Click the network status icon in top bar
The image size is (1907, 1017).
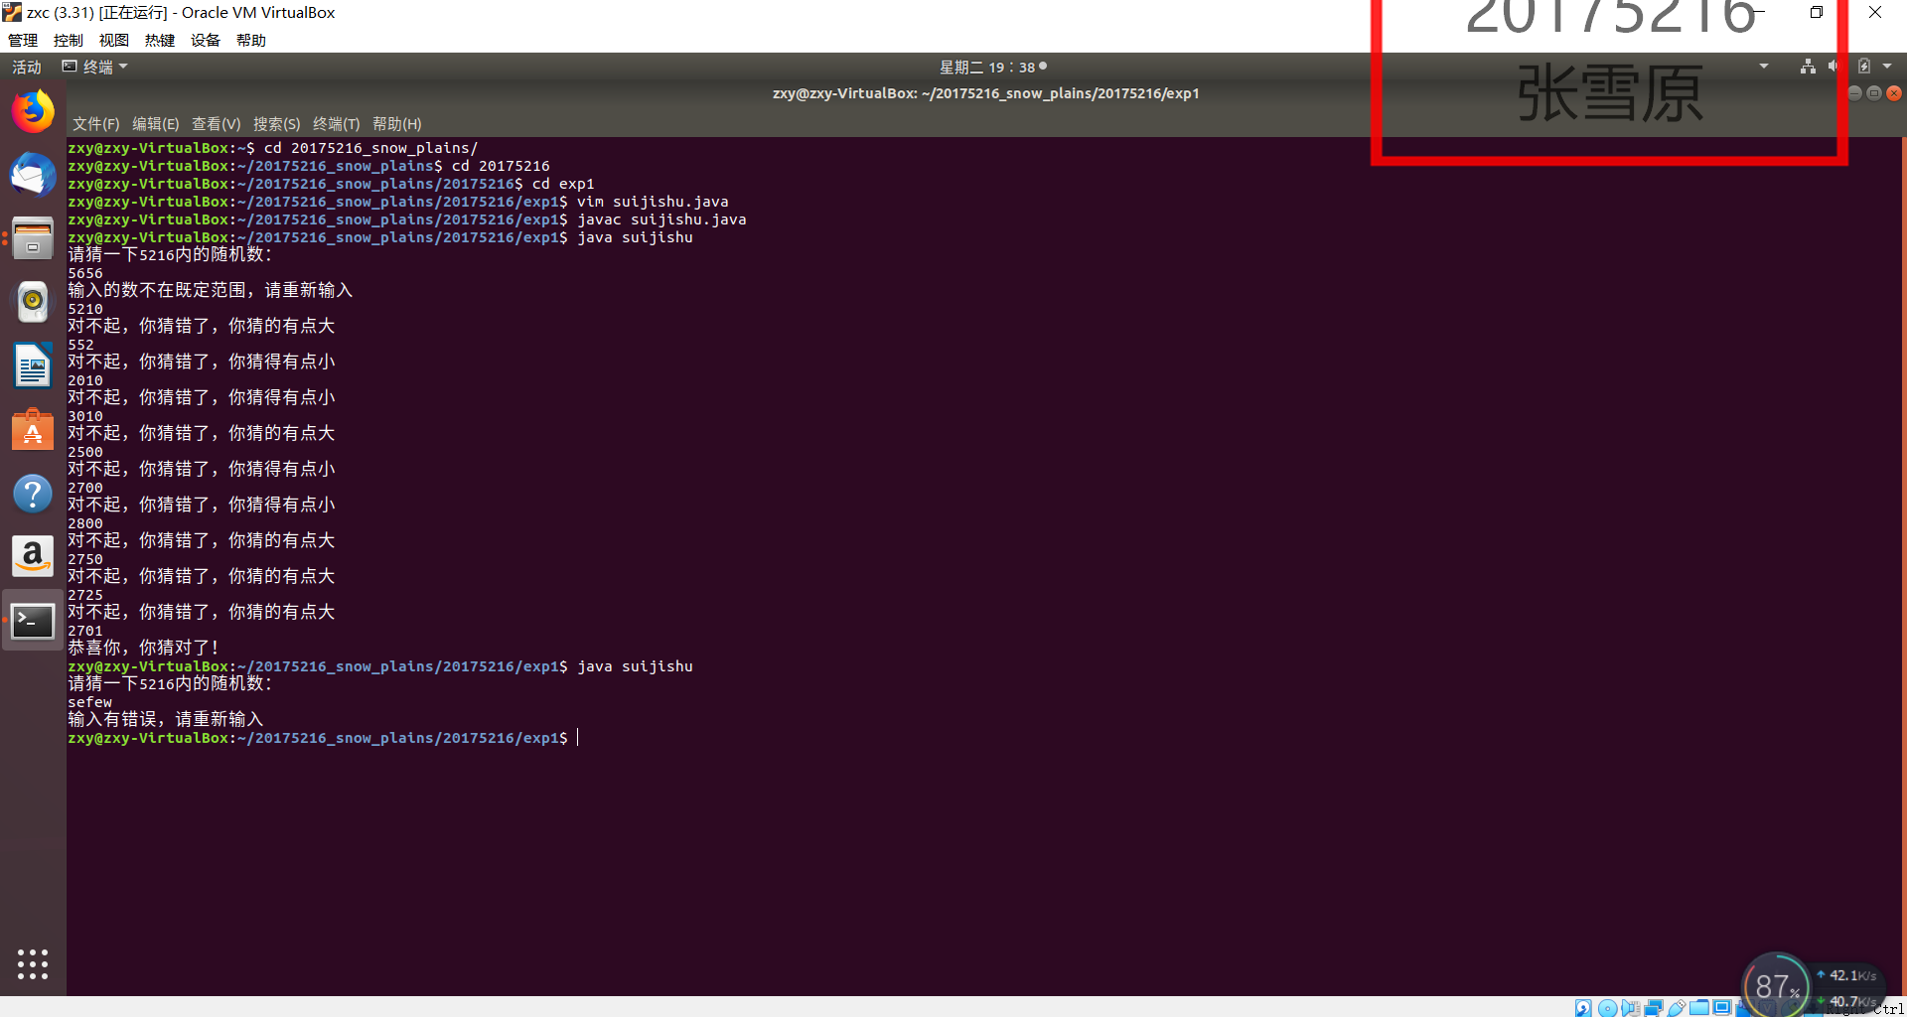tap(1808, 67)
